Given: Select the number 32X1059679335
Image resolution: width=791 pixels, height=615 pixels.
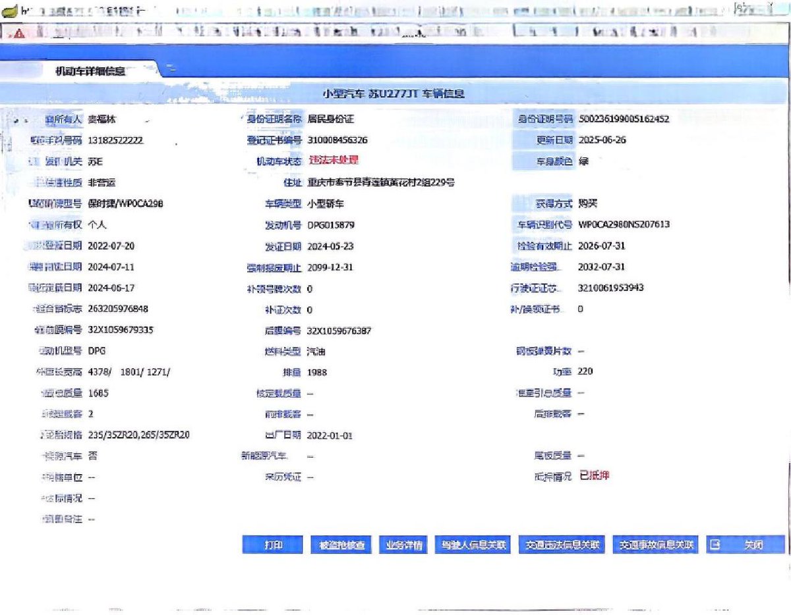Looking at the screenshot, I should [x=121, y=330].
